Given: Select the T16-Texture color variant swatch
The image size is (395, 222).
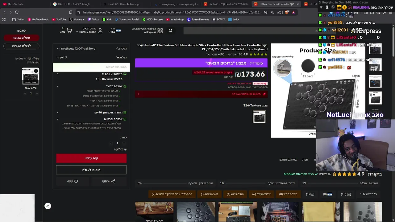Looking at the screenshot, I should pyautogui.click(x=259, y=117).
